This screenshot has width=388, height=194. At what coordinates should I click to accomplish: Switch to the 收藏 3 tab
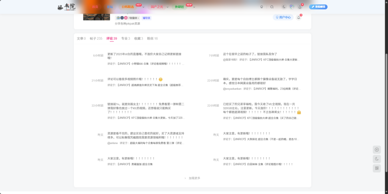(x=139, y=38)
